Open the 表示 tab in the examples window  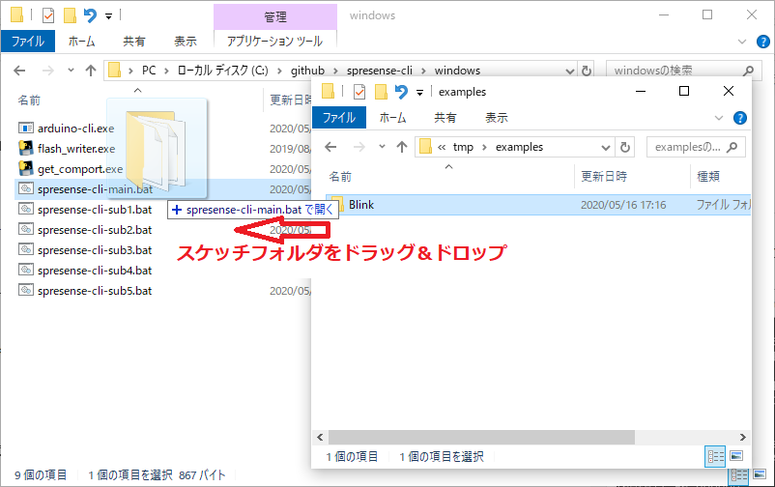point(497,118)
